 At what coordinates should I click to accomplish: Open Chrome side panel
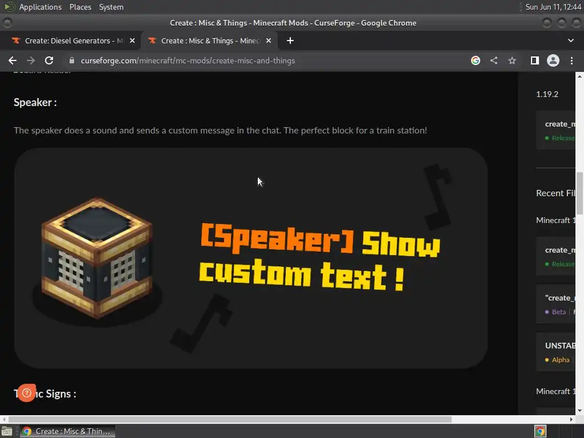(x=534, y=60)
